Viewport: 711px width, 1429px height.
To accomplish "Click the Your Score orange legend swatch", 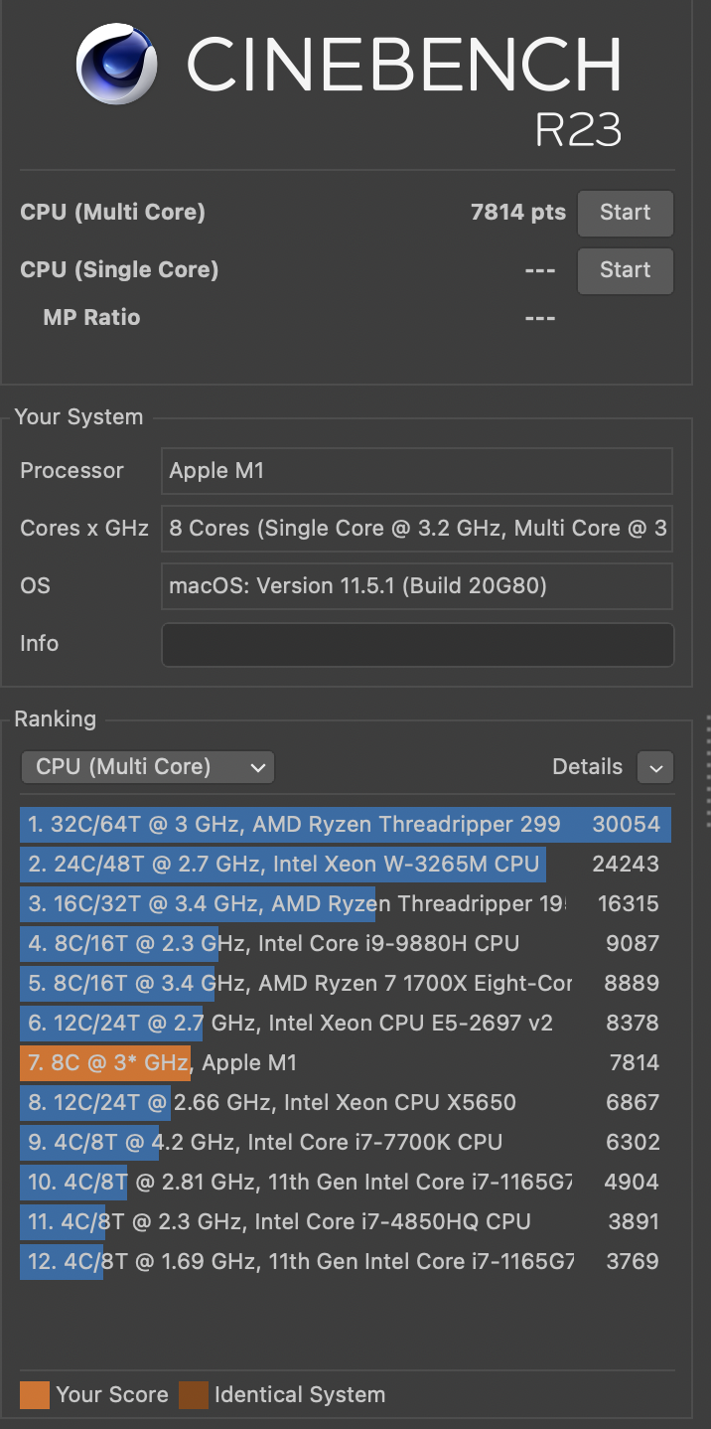I will point(35,1394).
